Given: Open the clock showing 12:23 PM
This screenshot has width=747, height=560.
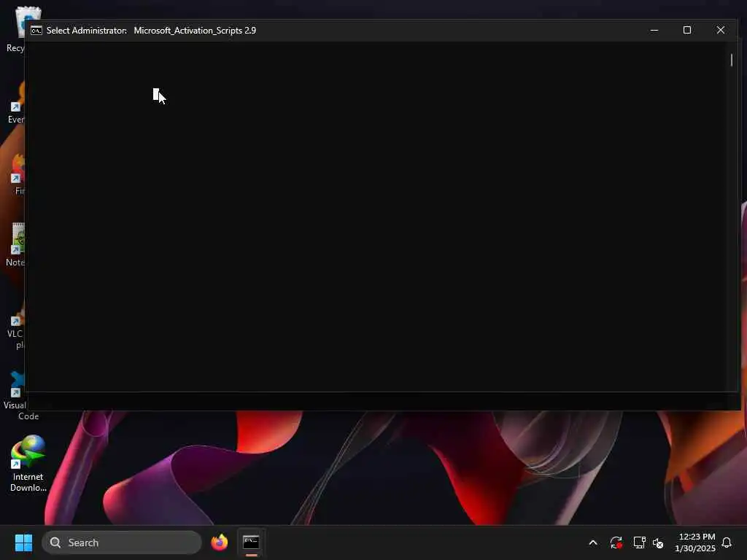Looking at the screenshot, I should coord(695,542).
